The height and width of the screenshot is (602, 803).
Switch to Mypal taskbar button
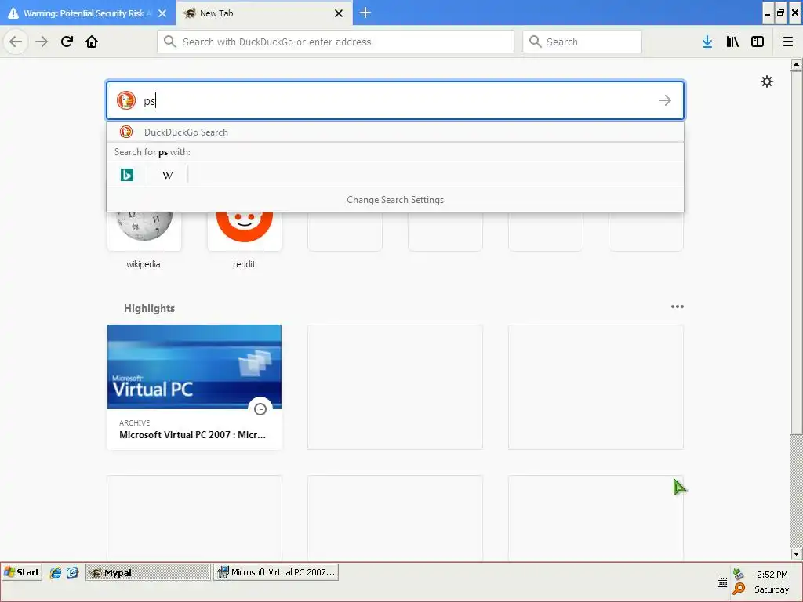pyautogui.click(x=148, y=572)
